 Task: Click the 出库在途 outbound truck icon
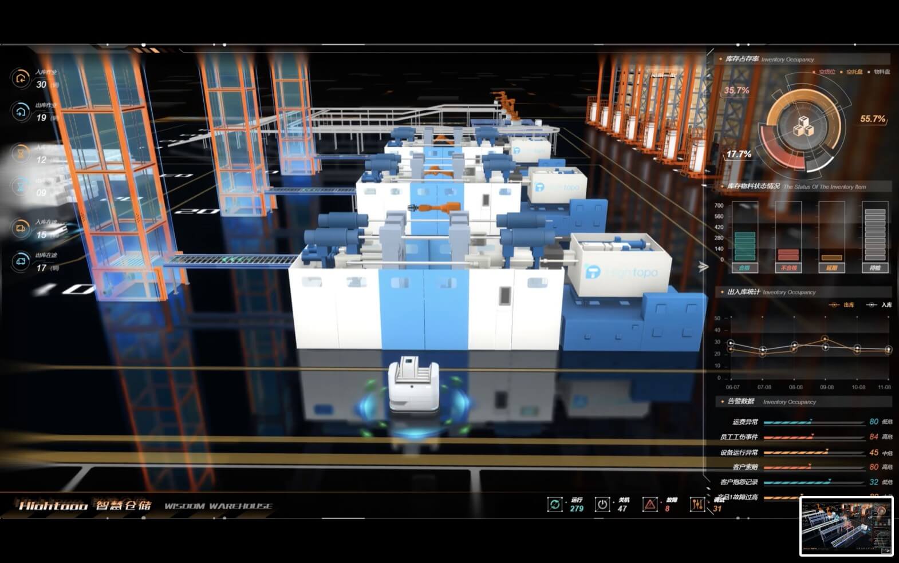point(21,261)
